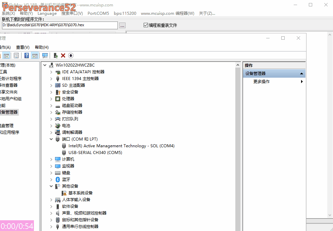
Task: Open FlyMcu 关于(Z)... menu
Action: [x=207, y=13]
